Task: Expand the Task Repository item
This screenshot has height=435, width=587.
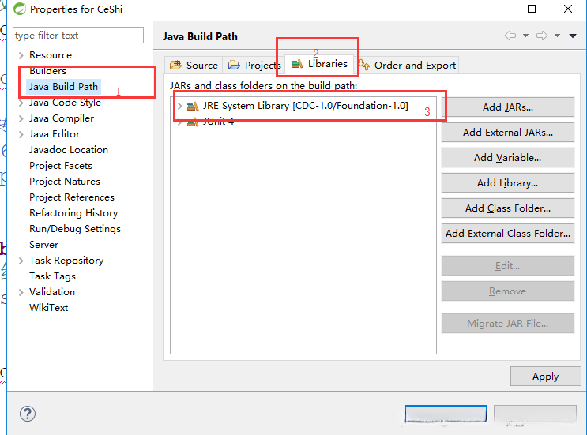Action: pos(21,261)
